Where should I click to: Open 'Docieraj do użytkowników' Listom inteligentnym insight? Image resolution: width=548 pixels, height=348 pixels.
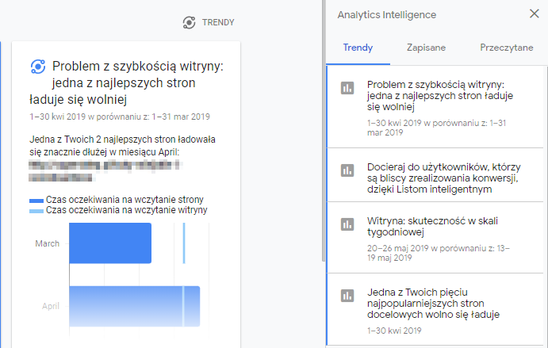click(435, 175)
